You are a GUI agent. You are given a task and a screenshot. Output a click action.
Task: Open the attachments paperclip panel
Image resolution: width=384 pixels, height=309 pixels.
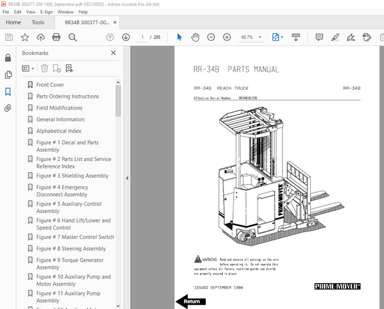click(8, 108)
